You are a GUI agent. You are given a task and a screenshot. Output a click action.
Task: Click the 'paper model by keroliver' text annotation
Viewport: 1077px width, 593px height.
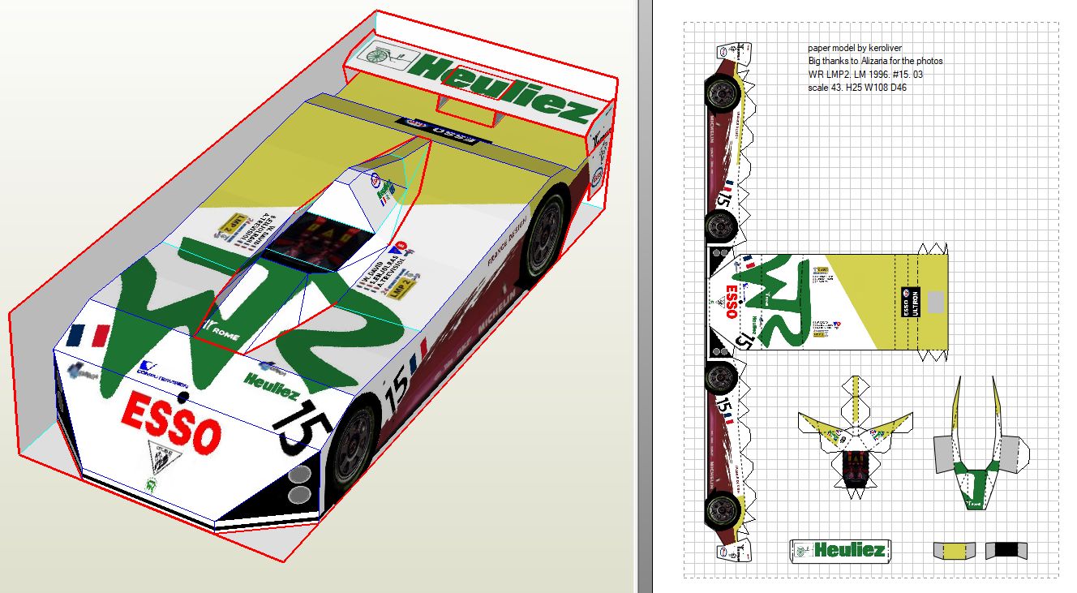click(x=855, y=48)
